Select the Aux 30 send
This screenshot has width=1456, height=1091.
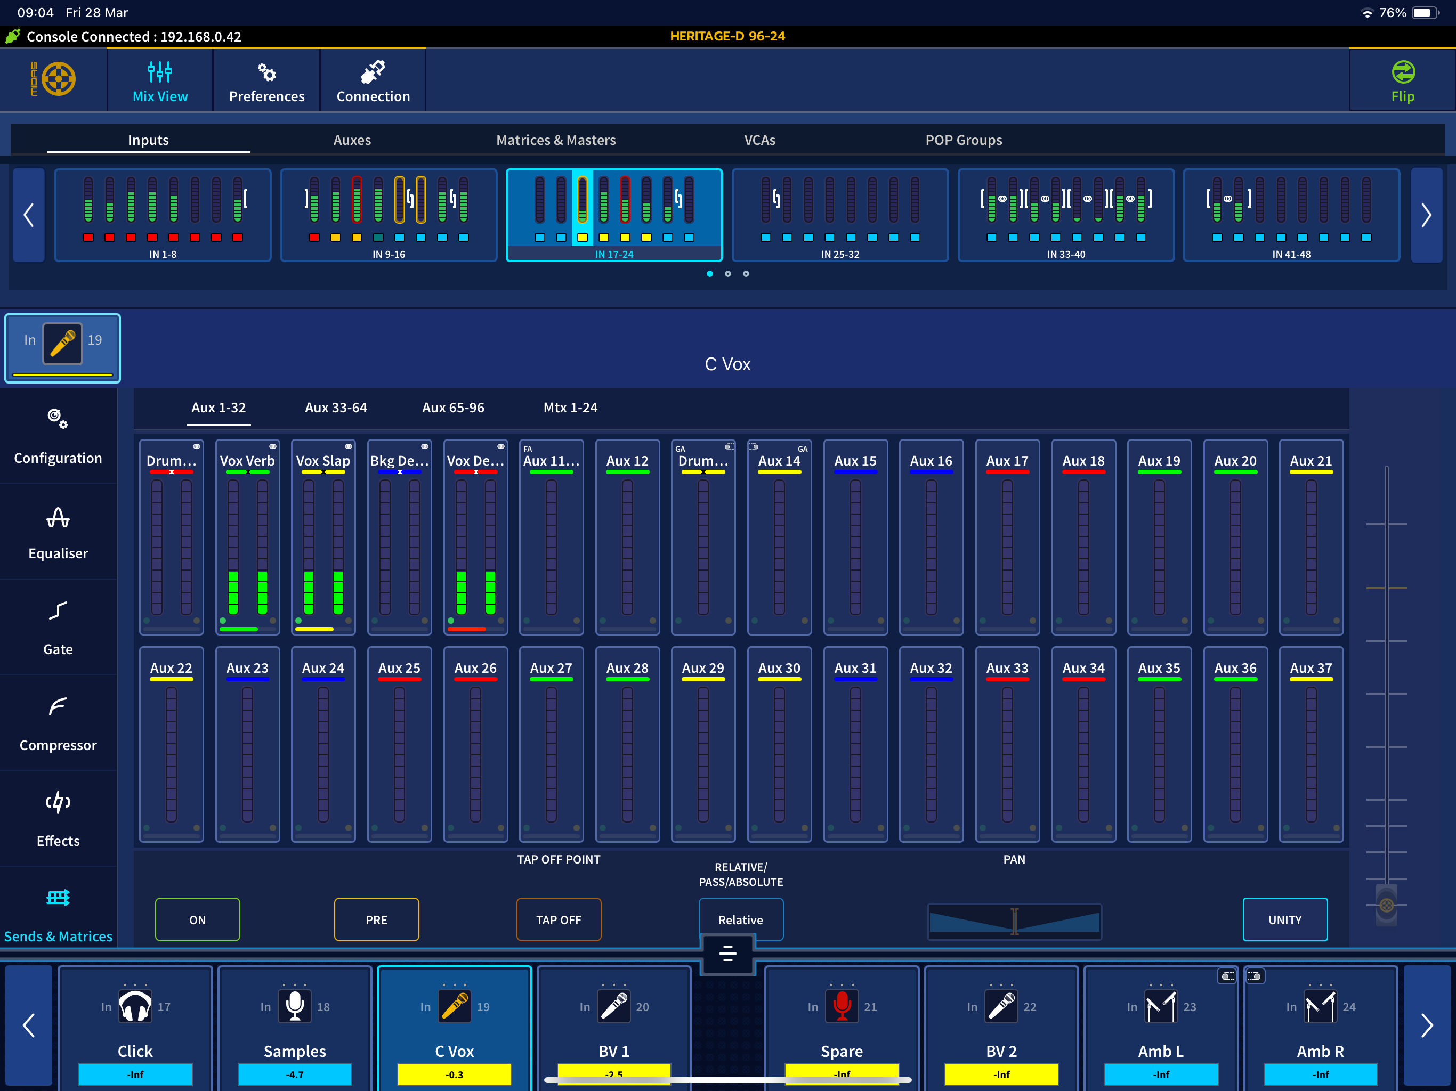[x=779, y=744]
